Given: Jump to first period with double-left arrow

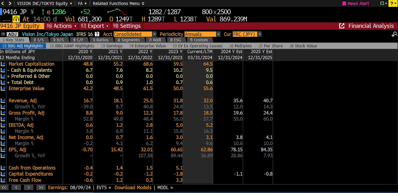Looking at the screenshot, I should point(5,188).
